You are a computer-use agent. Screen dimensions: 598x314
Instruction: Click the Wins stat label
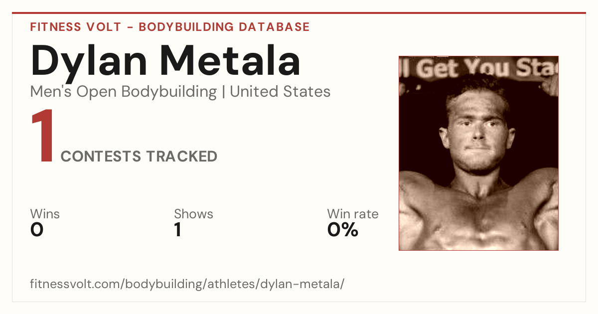pyautogui.click(x=45, y=214)
